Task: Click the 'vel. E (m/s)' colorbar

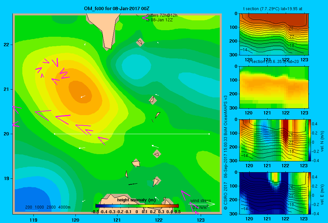Action: point(310,193)
